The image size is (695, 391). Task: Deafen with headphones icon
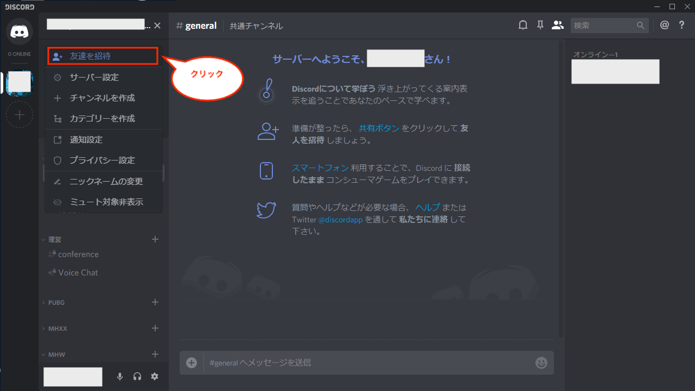pyautogui.click(x=137, y=376)
